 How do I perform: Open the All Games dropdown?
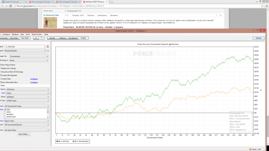[x=28, y=89]
